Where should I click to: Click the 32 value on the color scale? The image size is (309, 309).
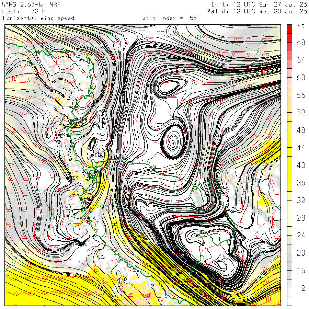coord(301,201)
